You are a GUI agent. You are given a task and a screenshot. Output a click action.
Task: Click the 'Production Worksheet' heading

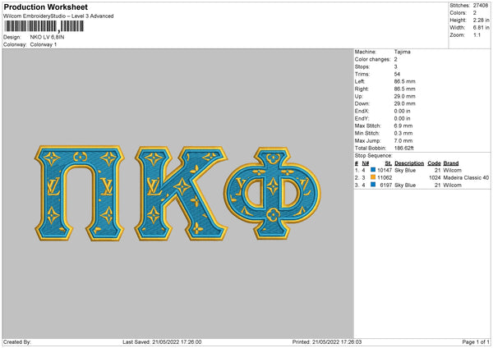coord(45,7)
